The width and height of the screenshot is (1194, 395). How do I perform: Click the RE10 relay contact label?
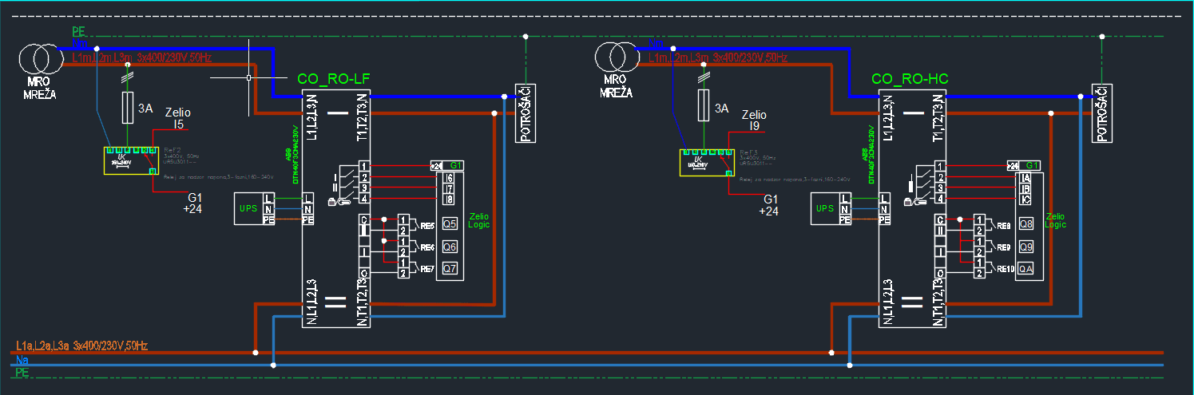coord(1006,269)
